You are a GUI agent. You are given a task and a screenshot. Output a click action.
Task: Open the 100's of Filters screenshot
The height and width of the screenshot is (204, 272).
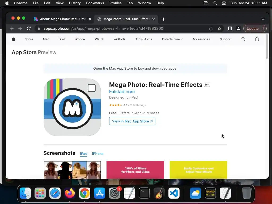click(x=135, y=170)
